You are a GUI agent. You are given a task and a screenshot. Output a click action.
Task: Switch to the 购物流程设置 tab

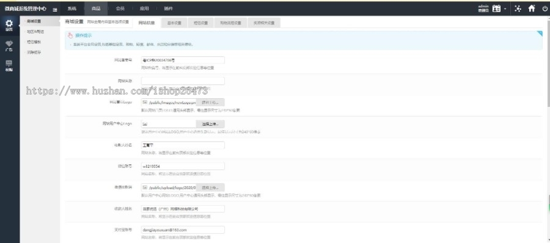coord(230,23)
